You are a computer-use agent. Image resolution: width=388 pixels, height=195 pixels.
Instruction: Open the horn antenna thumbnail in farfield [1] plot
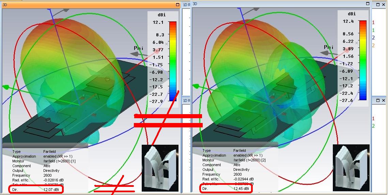pyautogui.click(x=160, y=168)
